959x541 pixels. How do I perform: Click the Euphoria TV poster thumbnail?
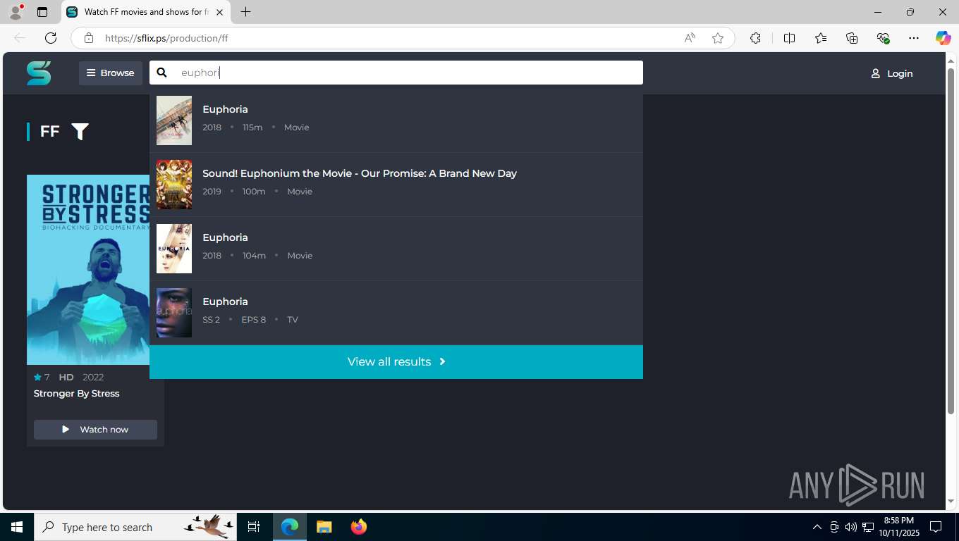click(x=174, y=313)
